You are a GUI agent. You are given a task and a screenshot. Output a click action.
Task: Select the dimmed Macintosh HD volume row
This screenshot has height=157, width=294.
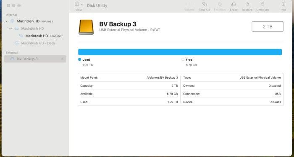coord(32,28)
